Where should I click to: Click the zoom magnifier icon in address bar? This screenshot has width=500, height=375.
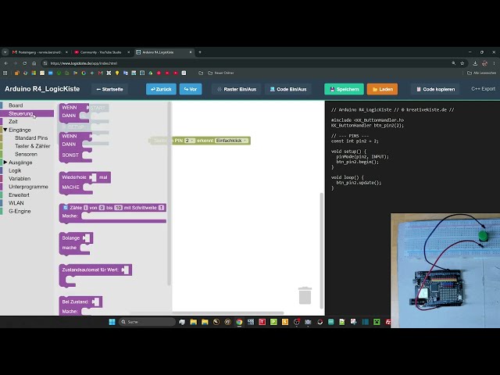click(x=453, y=63)
